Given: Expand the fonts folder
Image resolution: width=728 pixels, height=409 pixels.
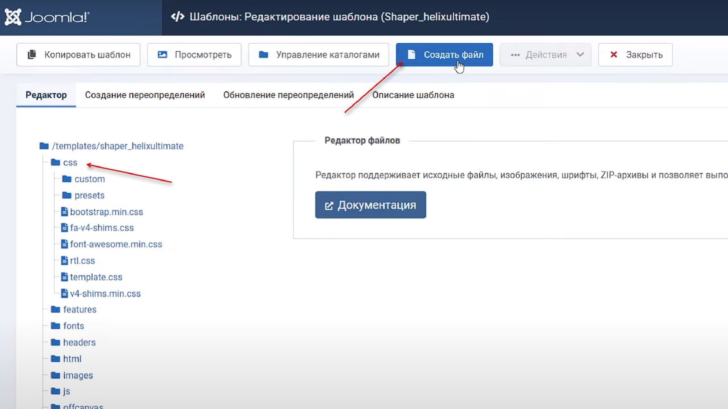Looking at the screenshot, I should 73,326.
